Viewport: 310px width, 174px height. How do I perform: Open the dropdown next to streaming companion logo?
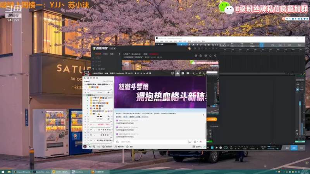tap(113, 48)
